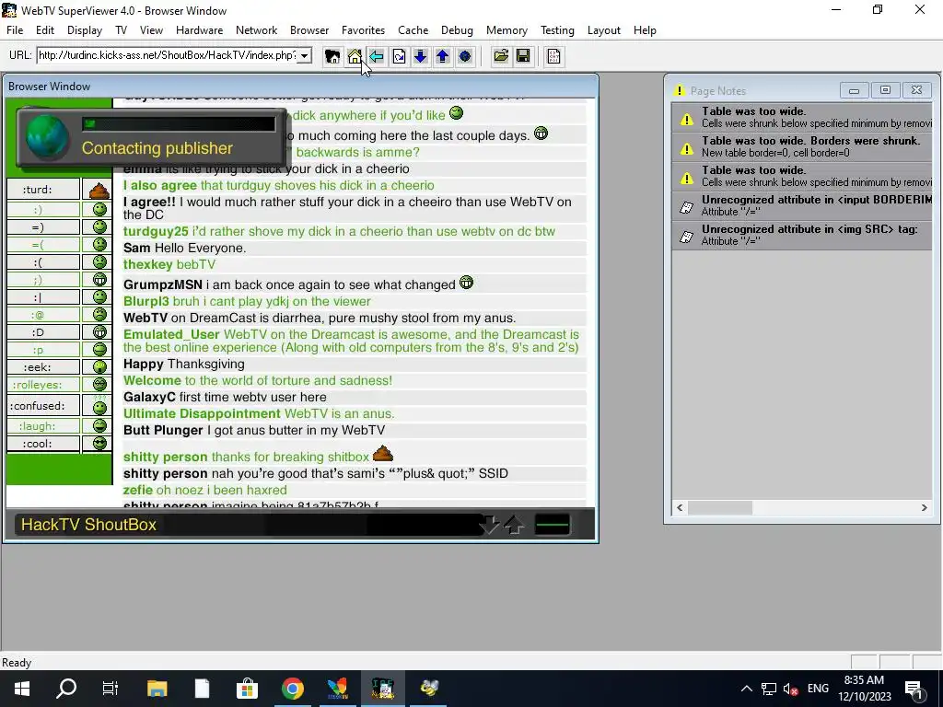Open the File menu
The height and width of the screenshot is (707, 943).
[x=15, y=30]
